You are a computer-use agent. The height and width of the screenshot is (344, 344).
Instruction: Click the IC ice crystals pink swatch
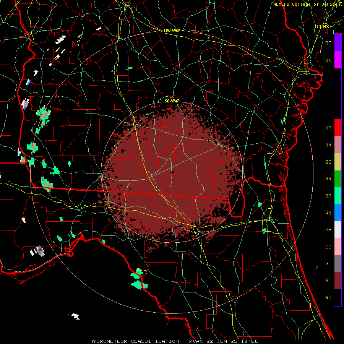[x=338, y=247]
